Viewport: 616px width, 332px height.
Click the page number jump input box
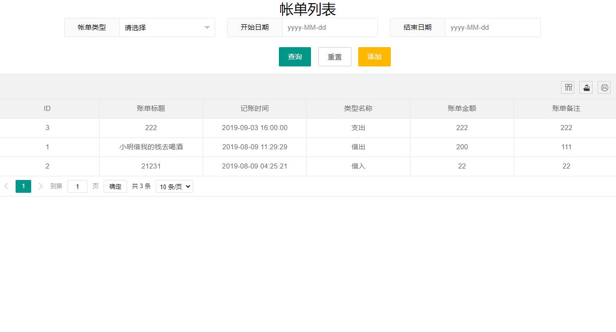pos(77,186)
